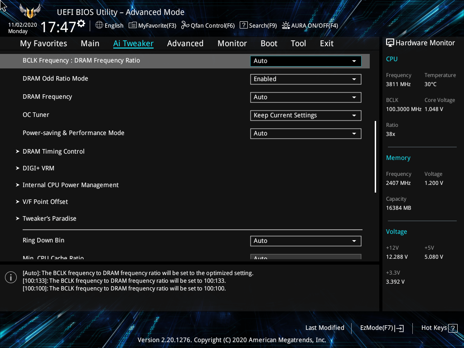Click the DRAM Odd Ratio Mode label
The width and height of the screenshot is (464, 348).
click(55, 79)
